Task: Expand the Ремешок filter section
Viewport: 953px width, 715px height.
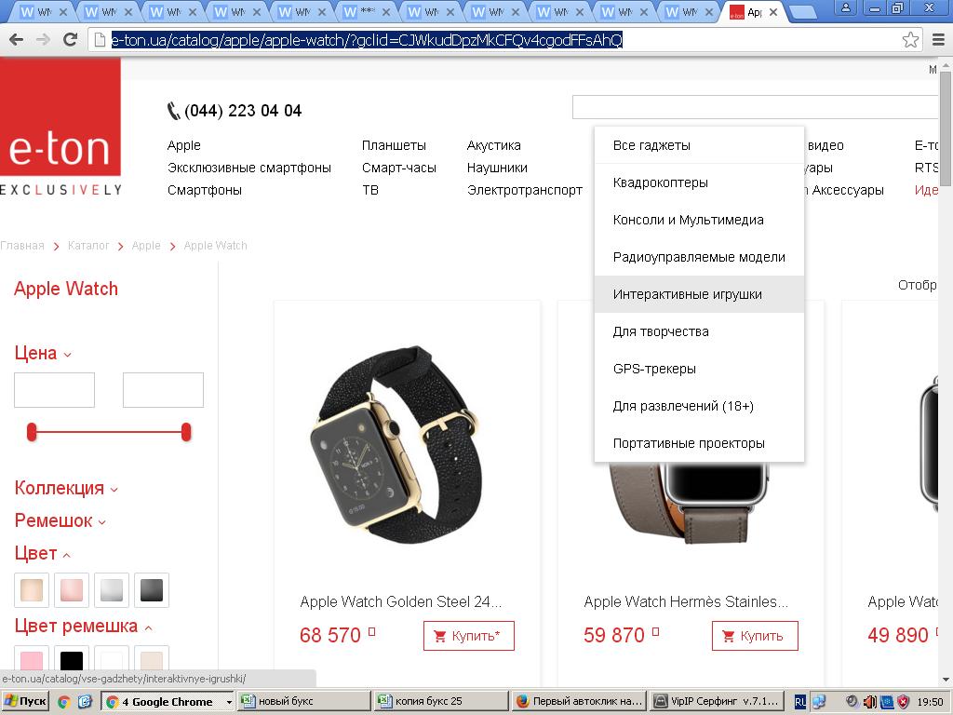Action: coord(60,521)
